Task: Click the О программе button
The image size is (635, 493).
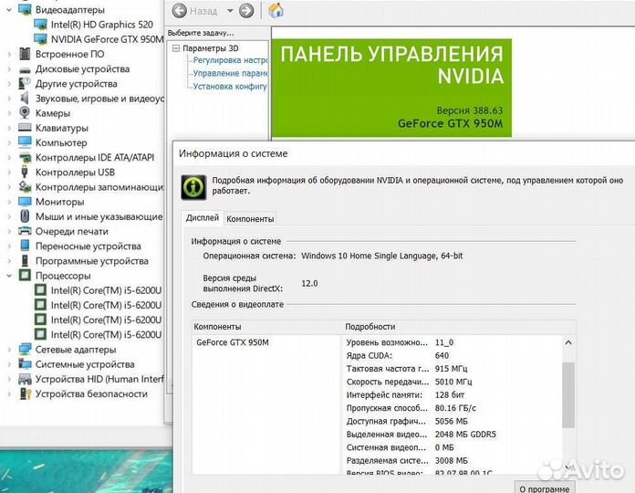Action: coord(545,488)
